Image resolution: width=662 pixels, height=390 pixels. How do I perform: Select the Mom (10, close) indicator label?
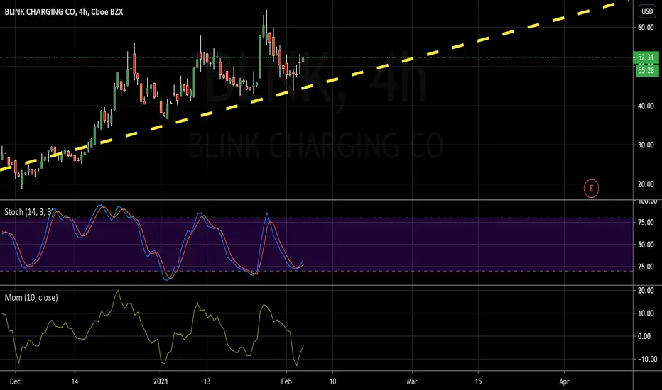(x=31, y=298)
